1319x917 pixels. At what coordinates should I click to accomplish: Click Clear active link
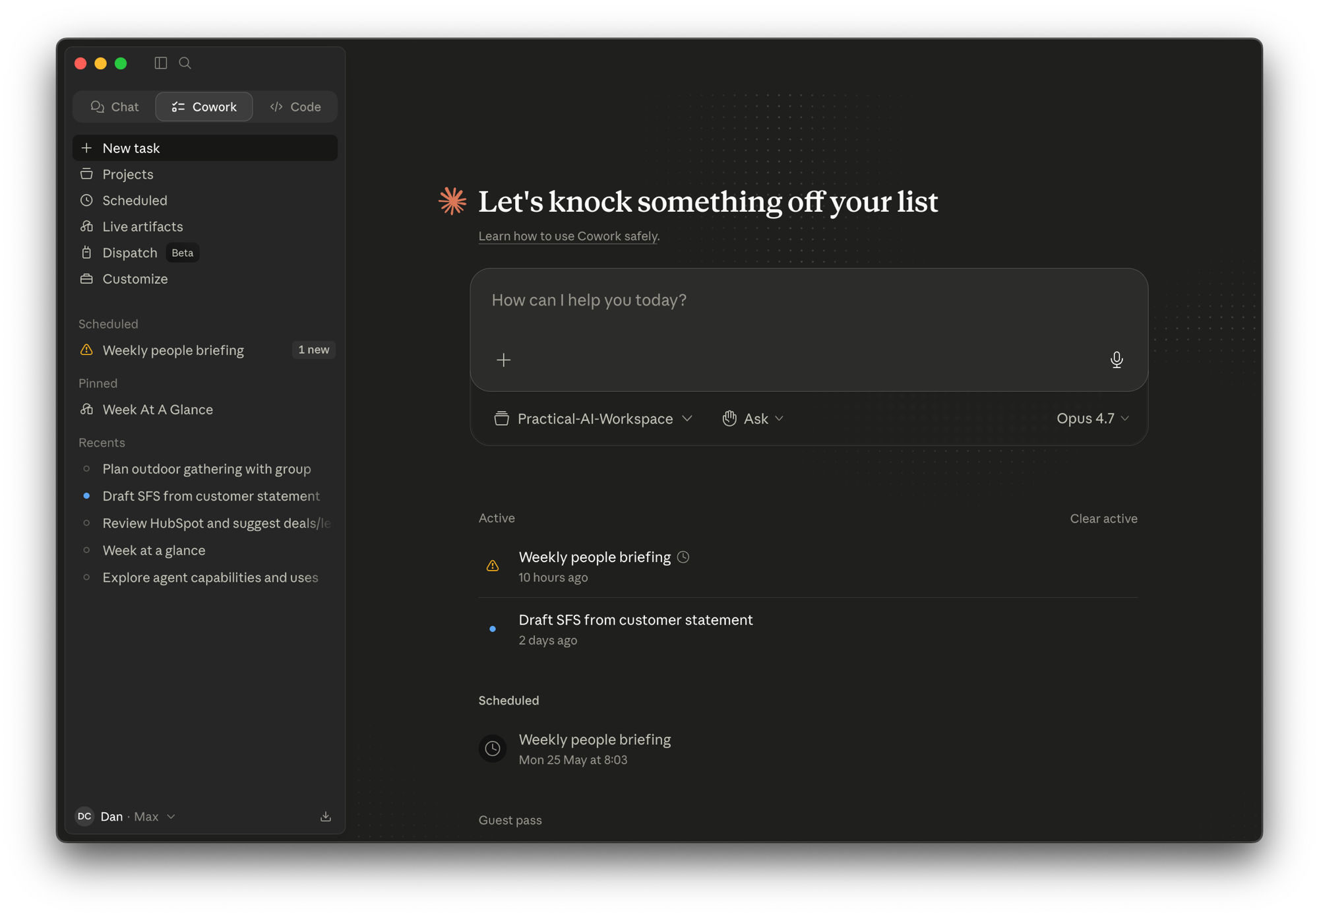[1103, 519]
